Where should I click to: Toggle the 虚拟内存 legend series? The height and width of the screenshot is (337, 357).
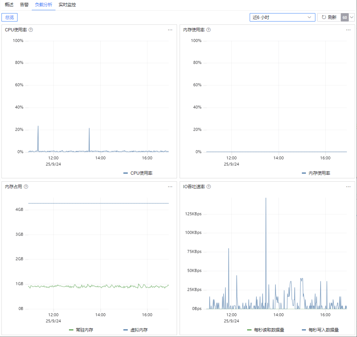tap(135, 330)
